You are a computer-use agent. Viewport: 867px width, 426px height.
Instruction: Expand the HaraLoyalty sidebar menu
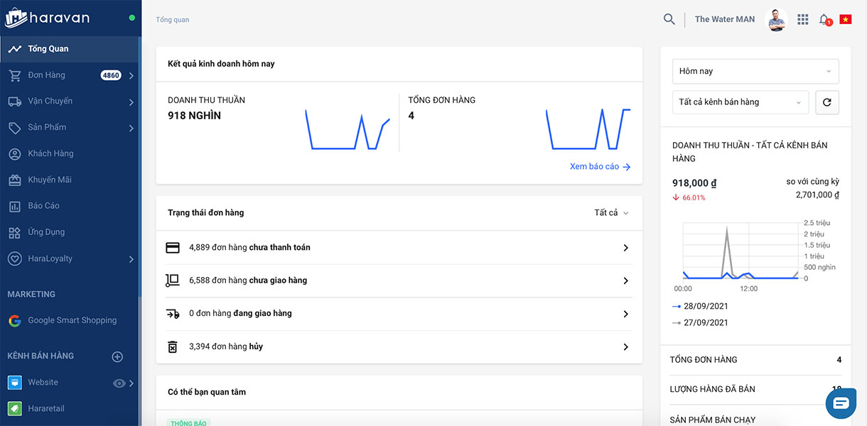pos(131,259)
